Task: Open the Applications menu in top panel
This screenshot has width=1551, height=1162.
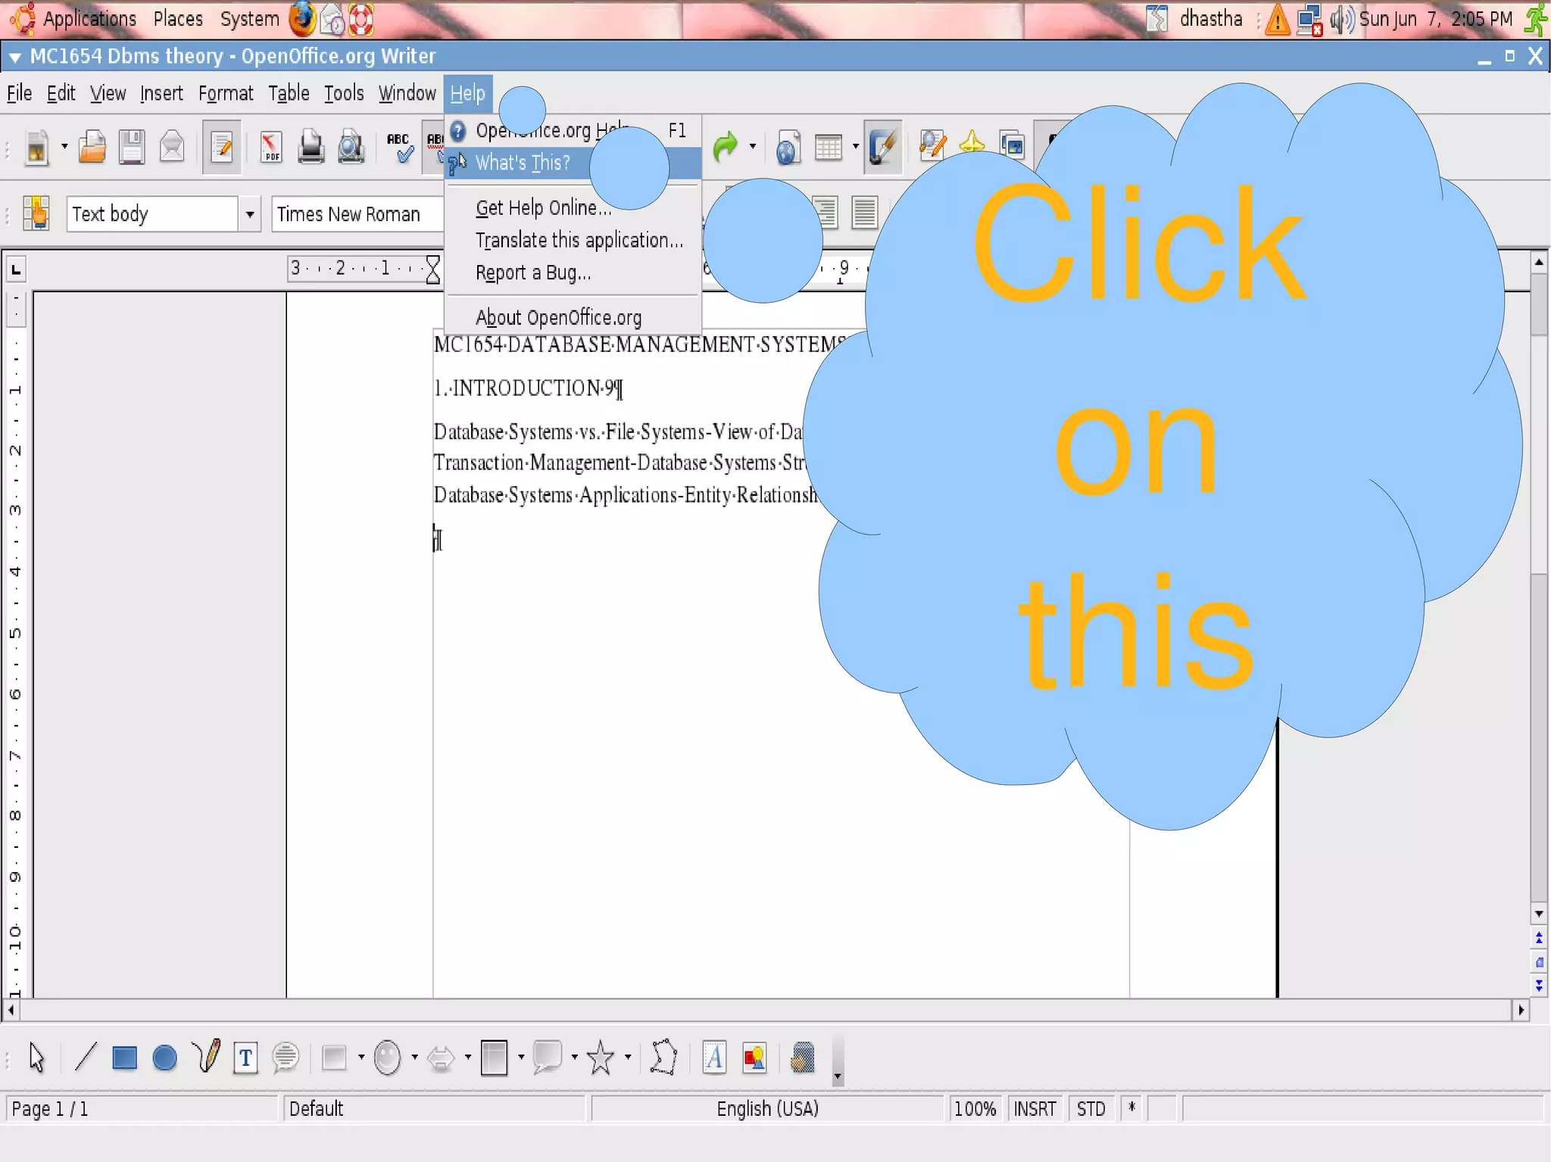Action: pos(89,19)
